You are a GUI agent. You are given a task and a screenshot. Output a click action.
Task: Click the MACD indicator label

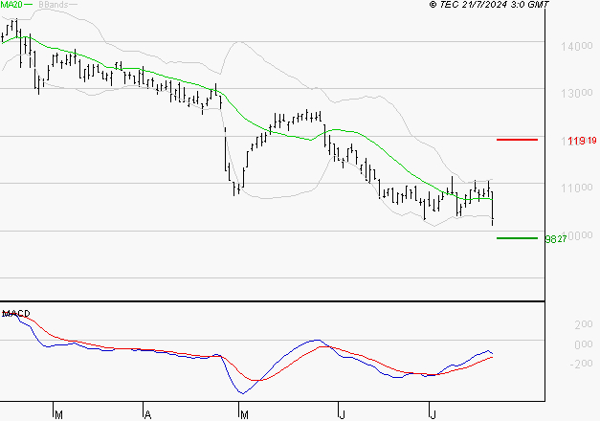[x=16, y=314]
